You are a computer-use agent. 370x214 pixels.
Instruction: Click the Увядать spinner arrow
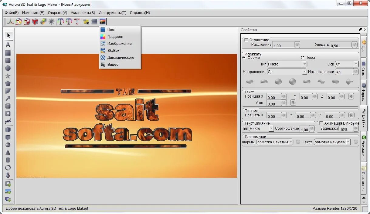click(x=355, y=45)
